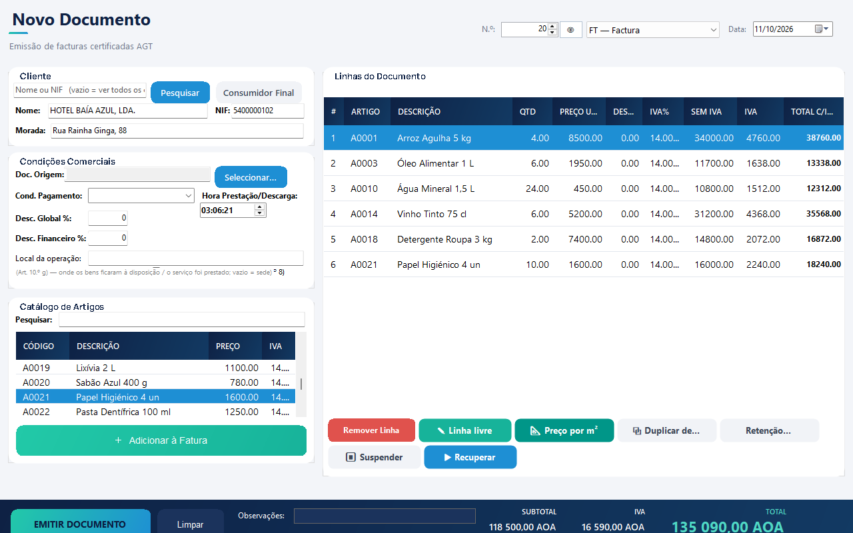Click the Morada address field
This screenshot has height=533, width=853.
click(177, 131)
